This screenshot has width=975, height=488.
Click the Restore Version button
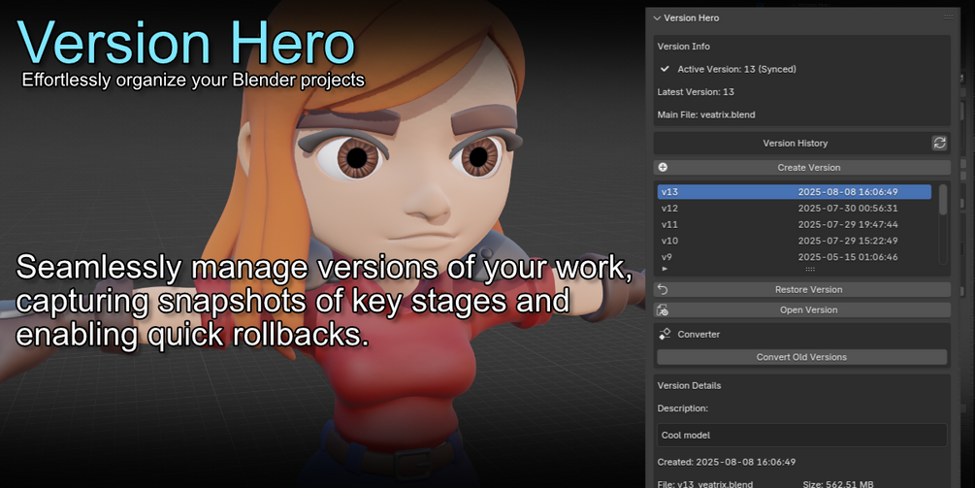point(802,290)
